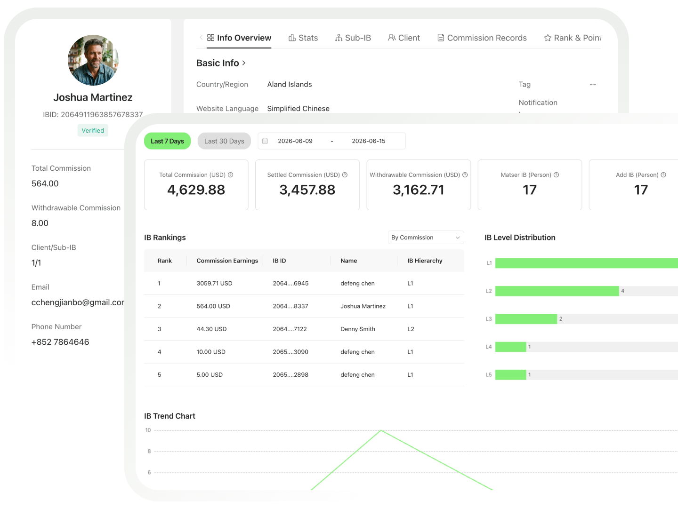678x508 pixels.
Task: Click IB ID 2065....2898
Action: click(x=291, y=375)
